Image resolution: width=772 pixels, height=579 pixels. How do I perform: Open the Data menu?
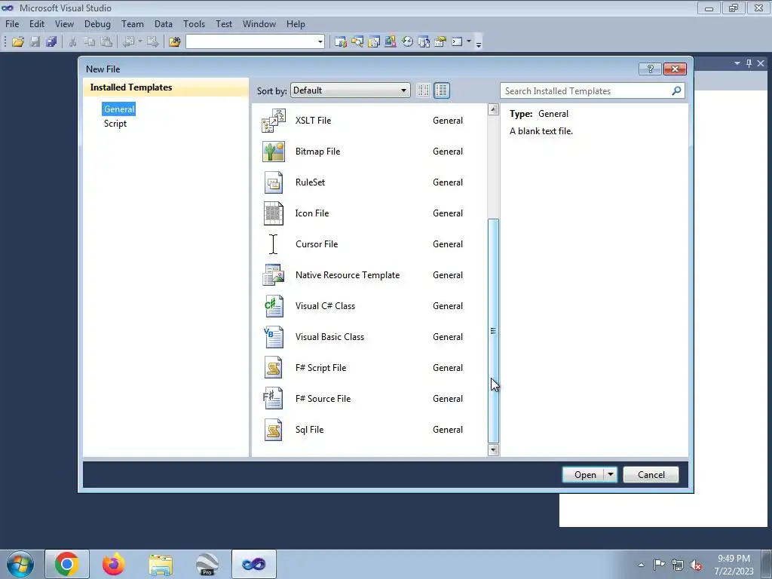pyautogui.click(x=164, y=24)
